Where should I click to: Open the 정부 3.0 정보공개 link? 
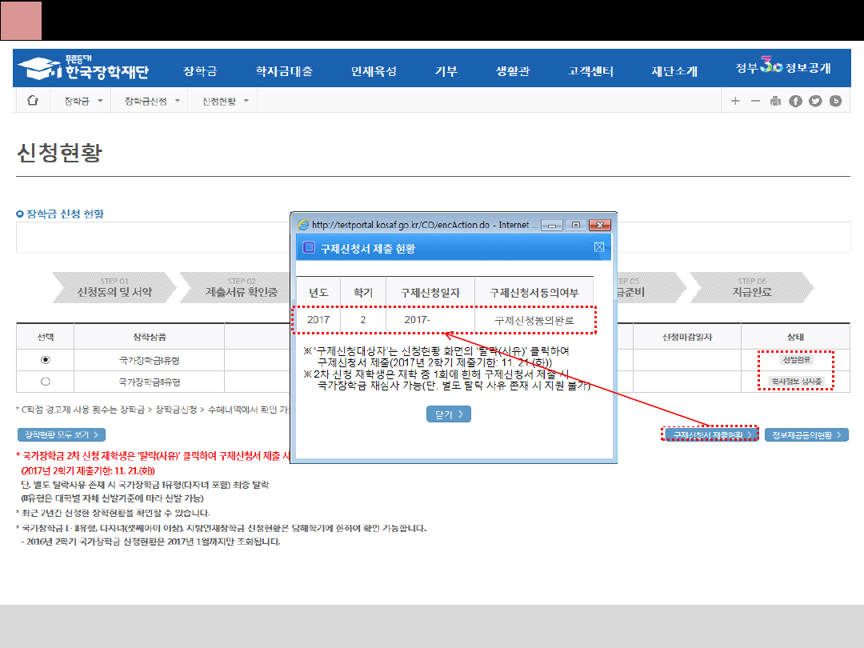[783, 68]
